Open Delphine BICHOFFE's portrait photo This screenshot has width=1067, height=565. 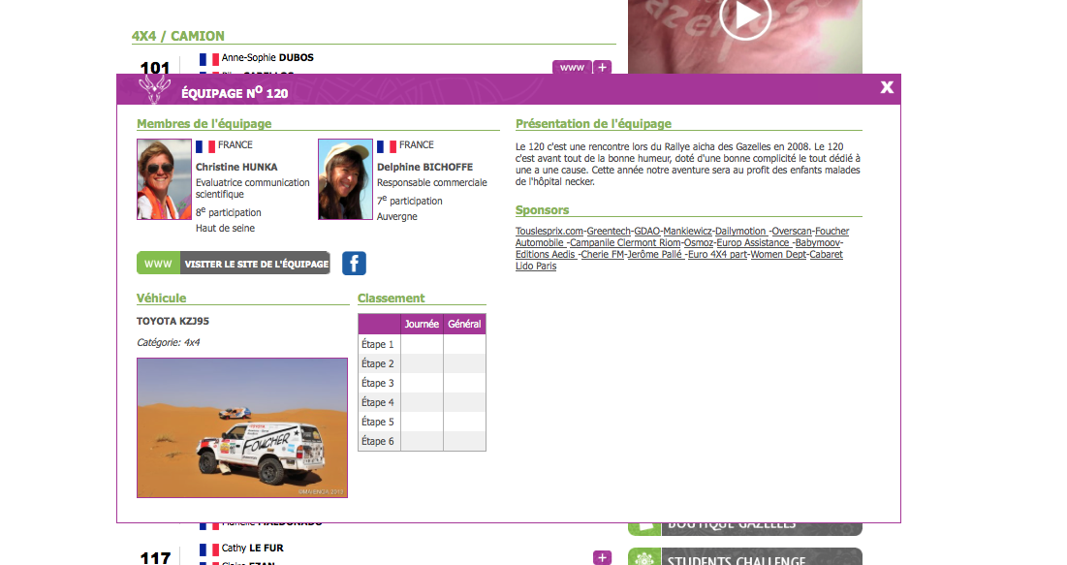pos(345,179)
